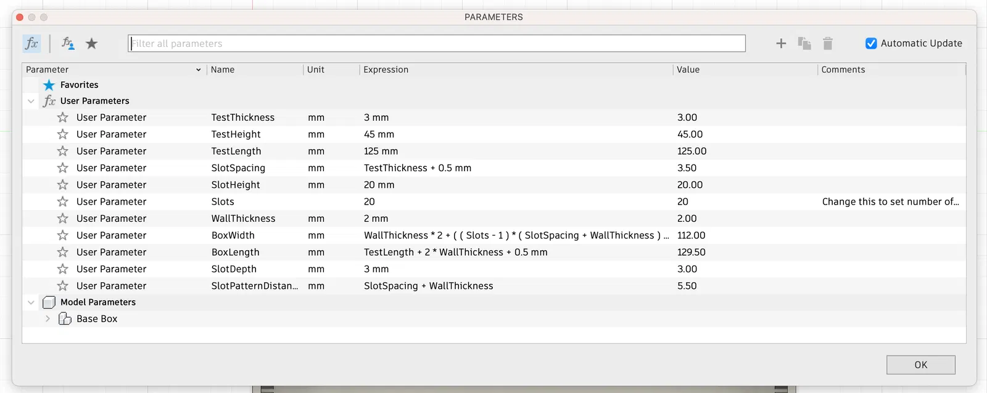Click the Name column header
Screen dimensions: 987x393
click(x=223, y=70)
